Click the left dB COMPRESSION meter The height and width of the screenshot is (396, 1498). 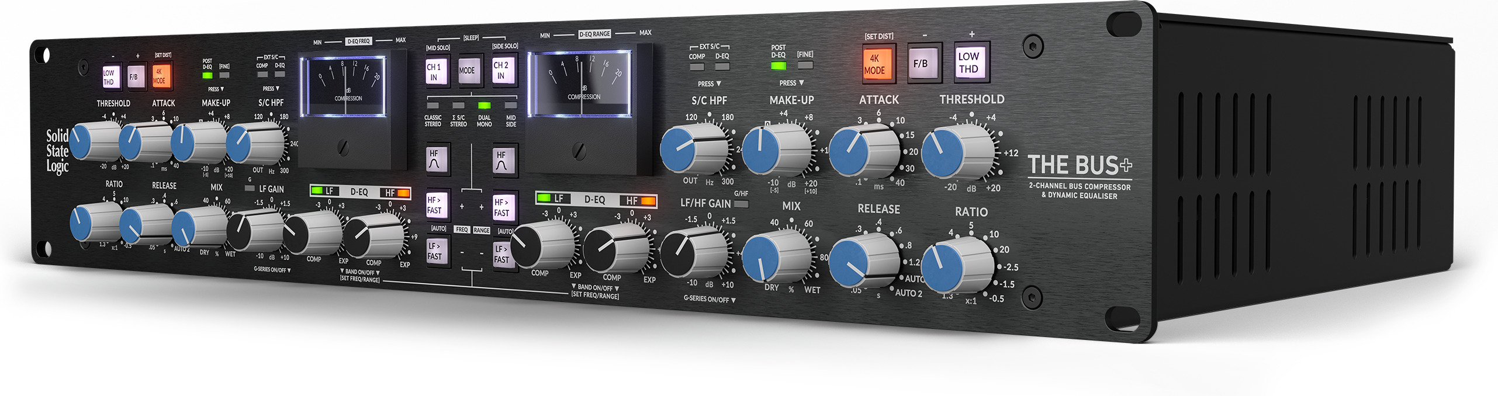(344, 86)
